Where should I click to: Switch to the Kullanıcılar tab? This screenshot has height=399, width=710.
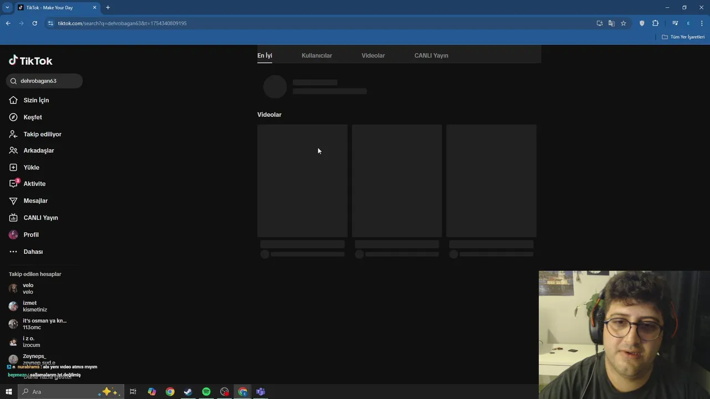(x=317, y=55)
